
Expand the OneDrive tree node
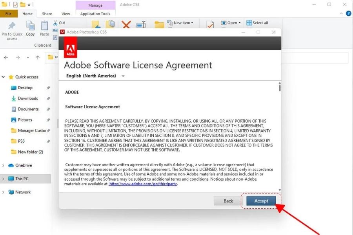4,165
